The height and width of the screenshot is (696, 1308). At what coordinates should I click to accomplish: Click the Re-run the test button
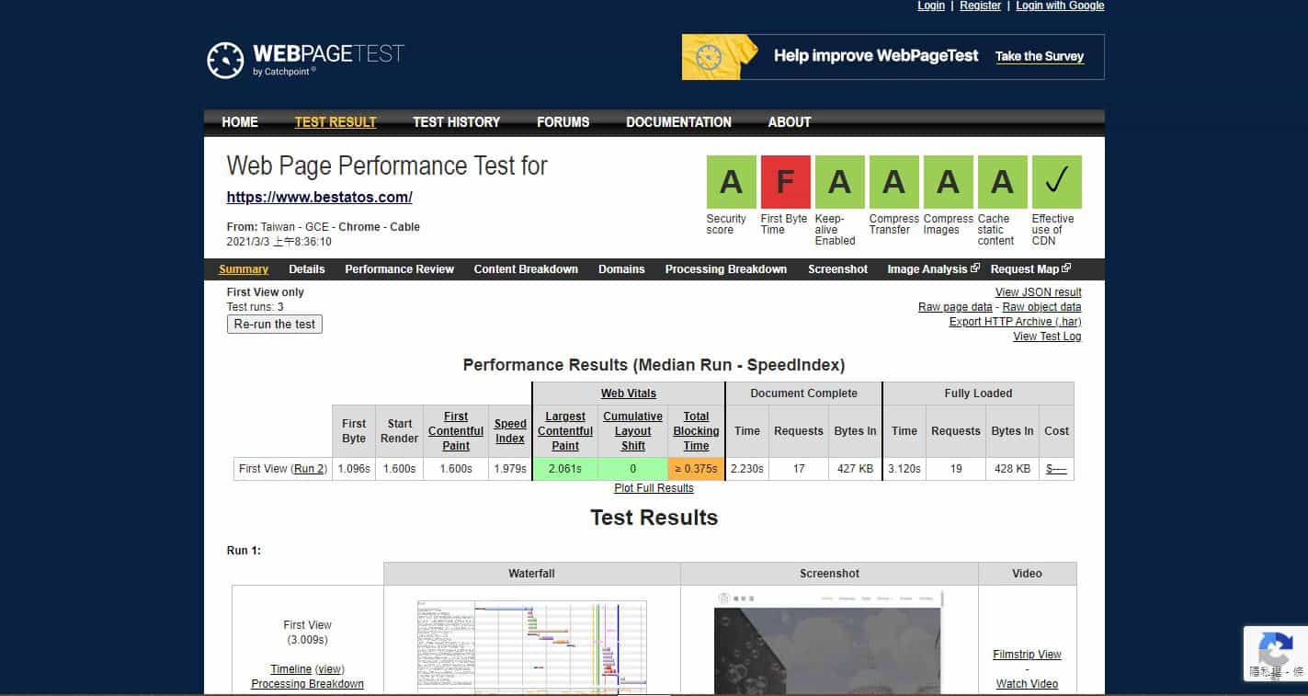(275, 324)
